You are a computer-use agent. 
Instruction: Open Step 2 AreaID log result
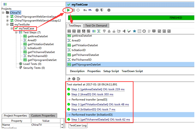click(92, 94)
